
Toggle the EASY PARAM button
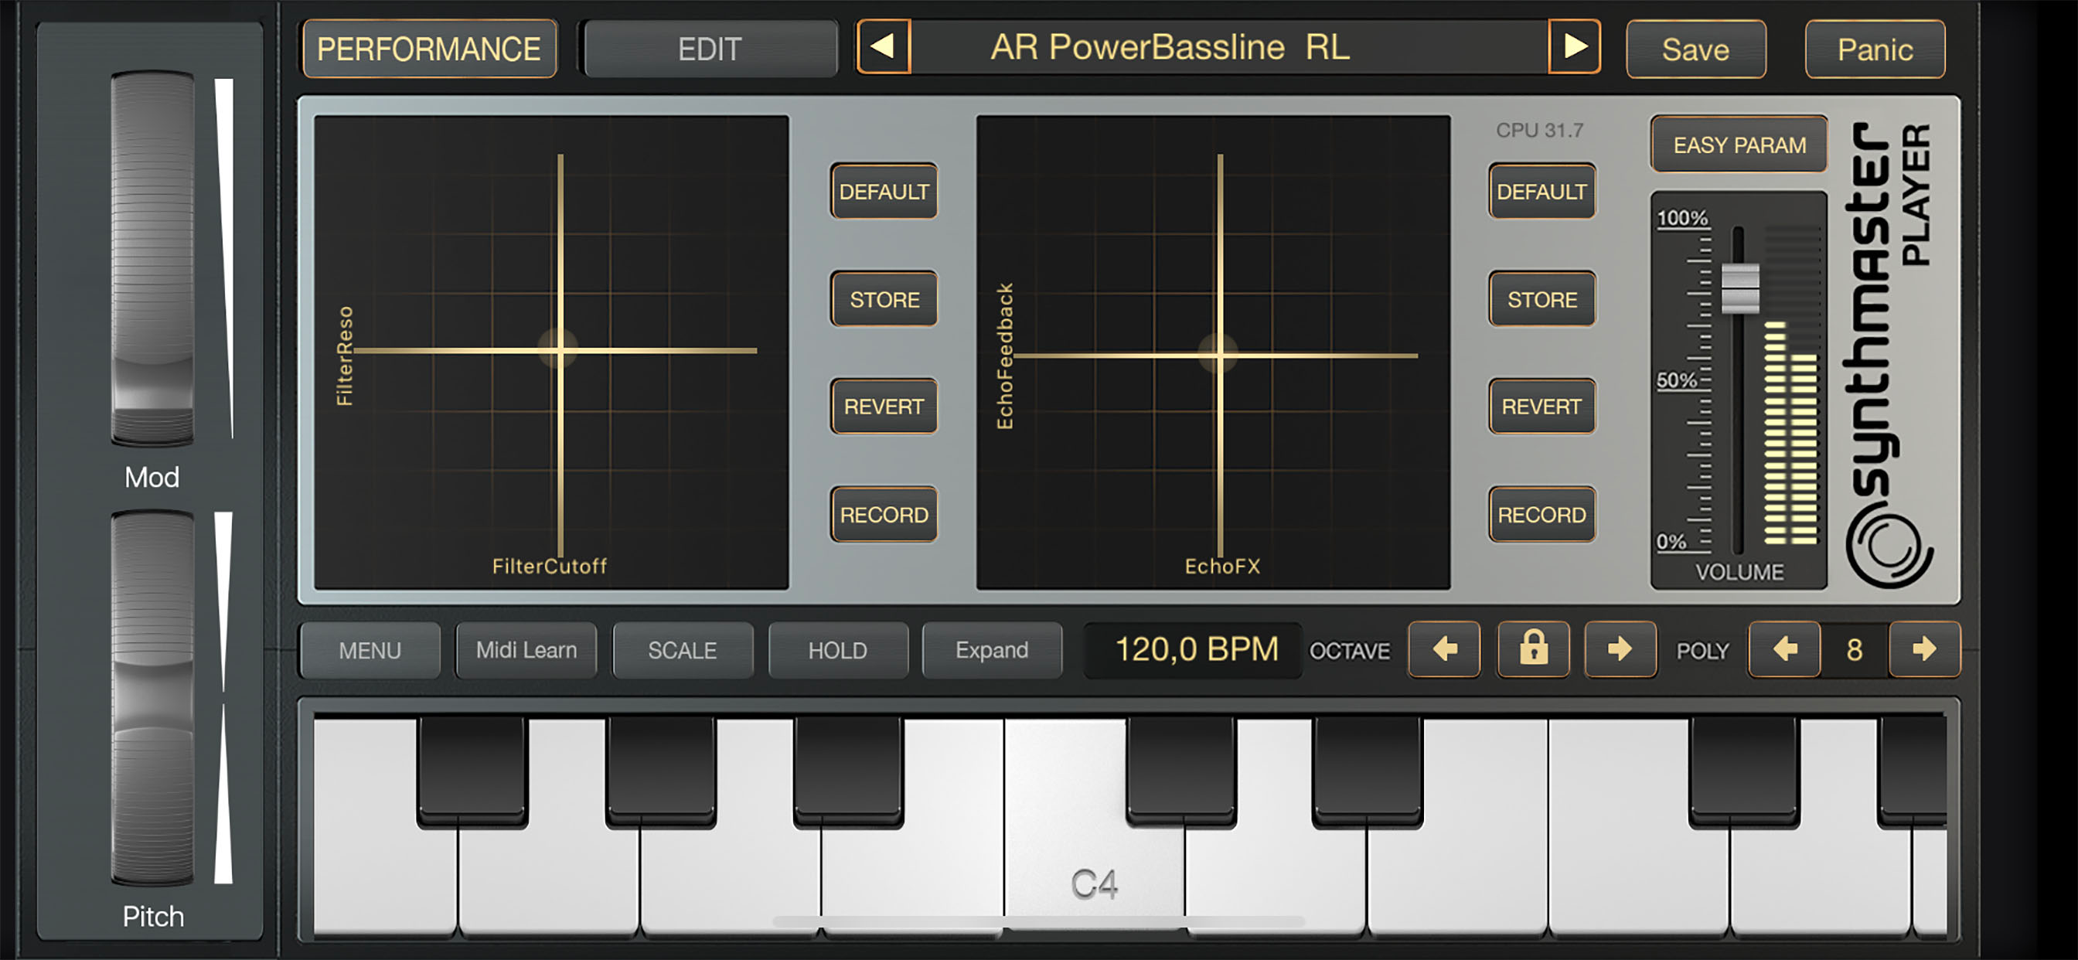1739,145
